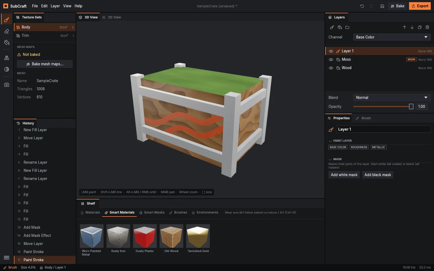Select the Rusty Iron smart material

(118, 239)
